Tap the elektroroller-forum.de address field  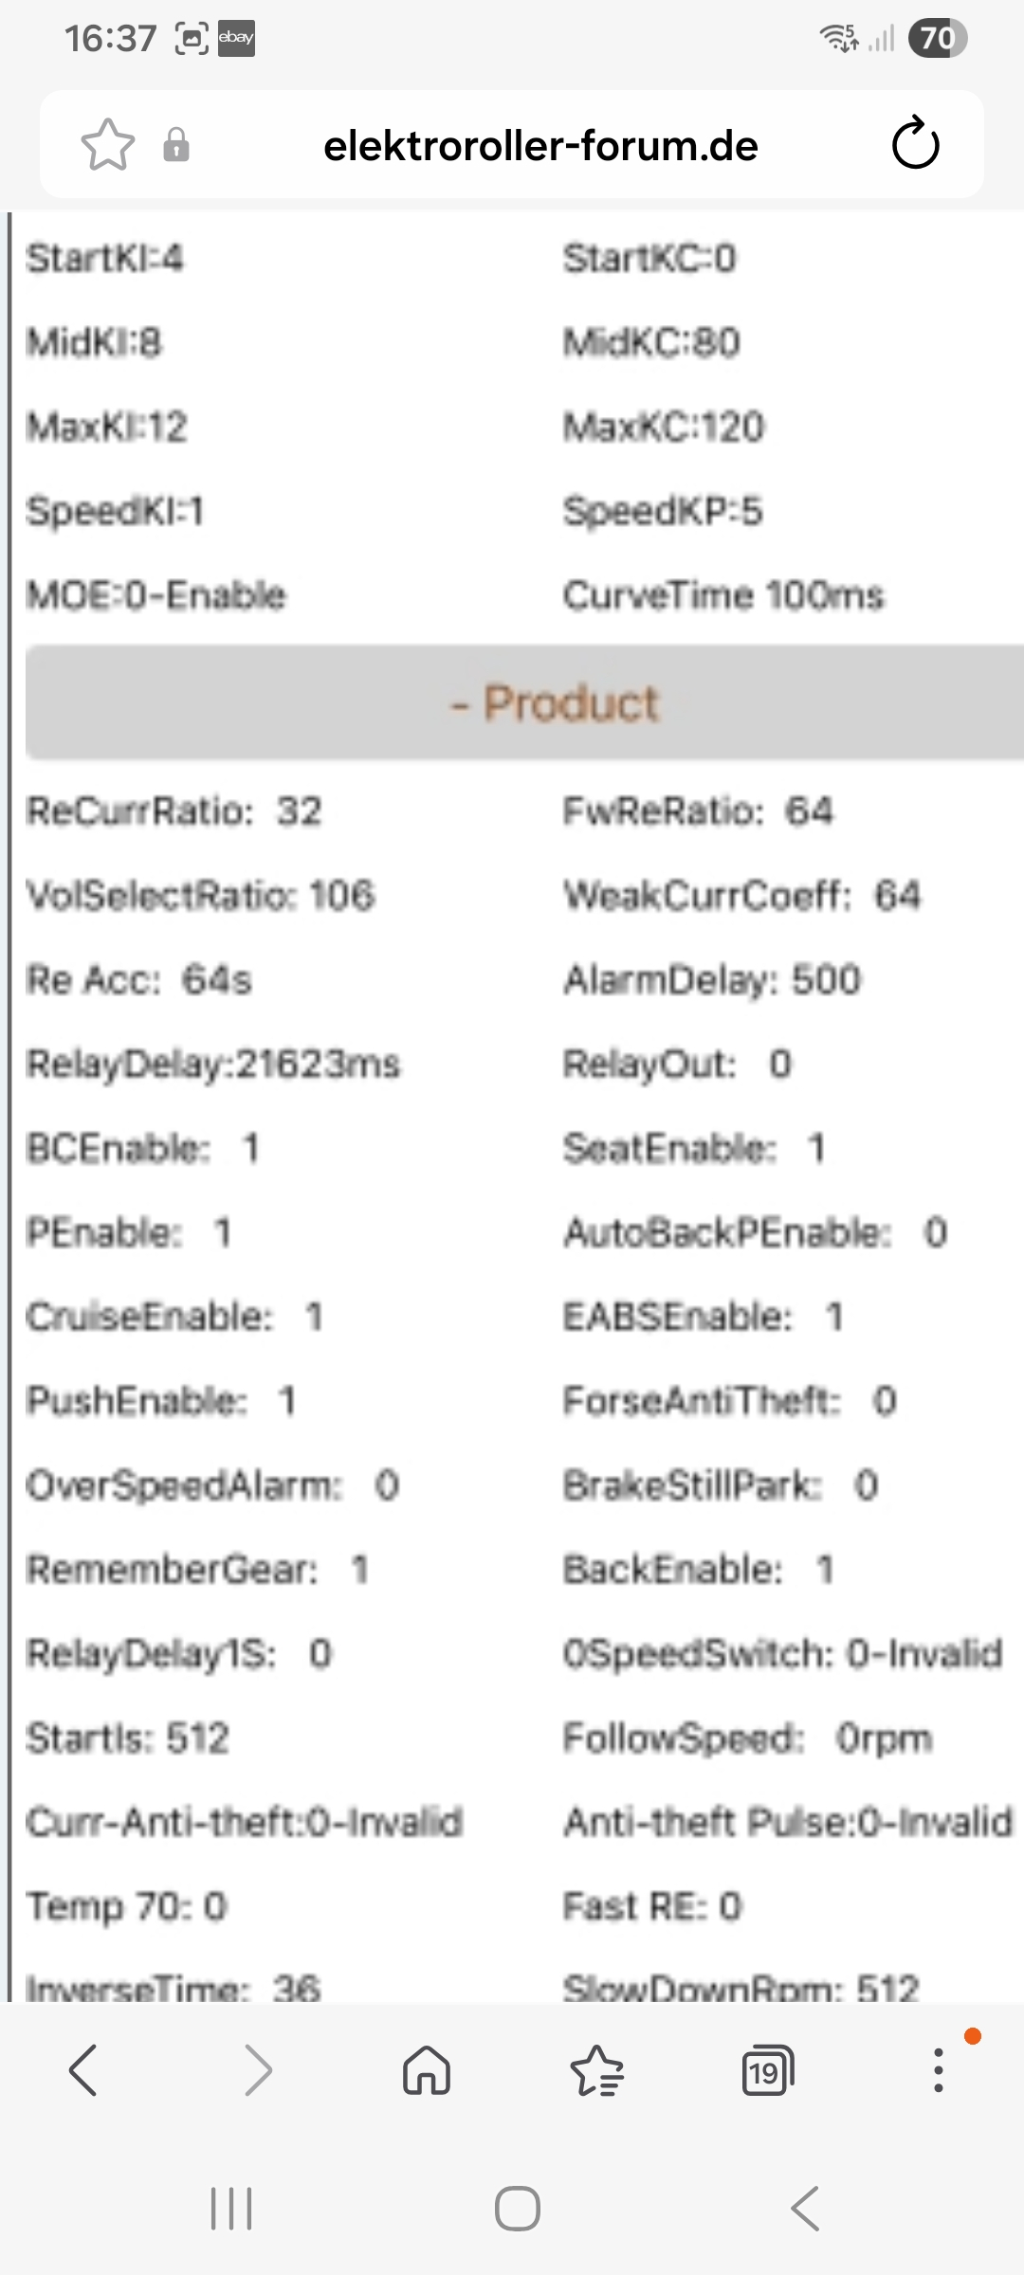point(540,146)
